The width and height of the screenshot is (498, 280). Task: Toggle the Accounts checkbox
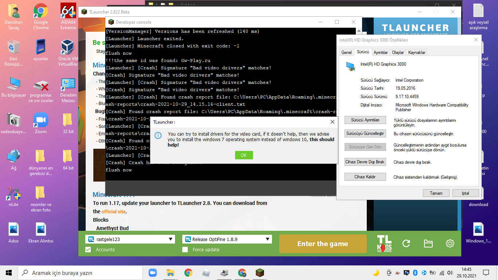pos(88,249)
